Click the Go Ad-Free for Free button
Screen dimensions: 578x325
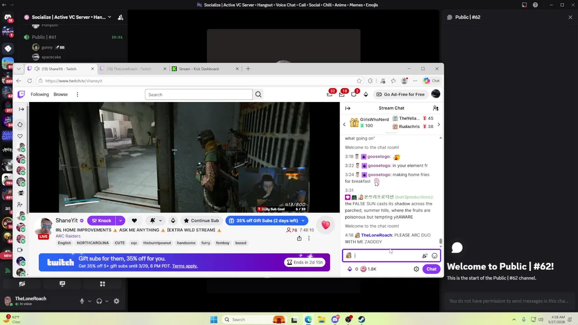(x=401, y=94)
